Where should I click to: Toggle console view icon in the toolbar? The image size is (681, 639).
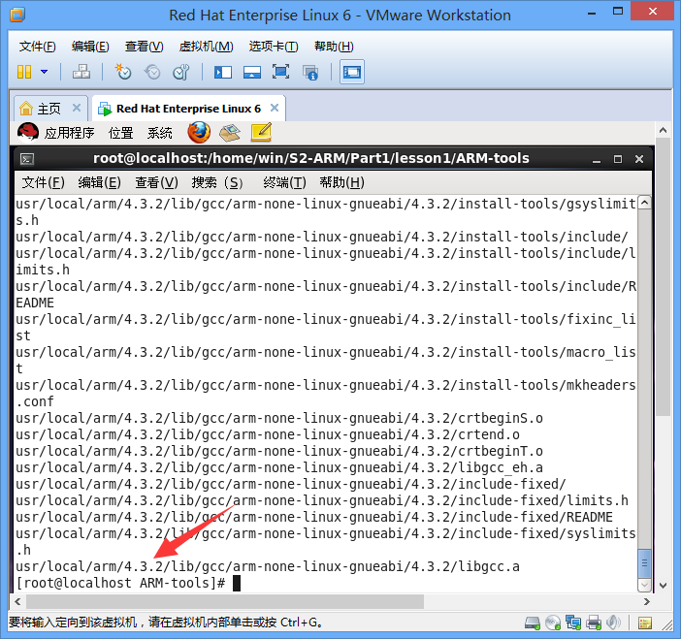[x=352, y=72]
